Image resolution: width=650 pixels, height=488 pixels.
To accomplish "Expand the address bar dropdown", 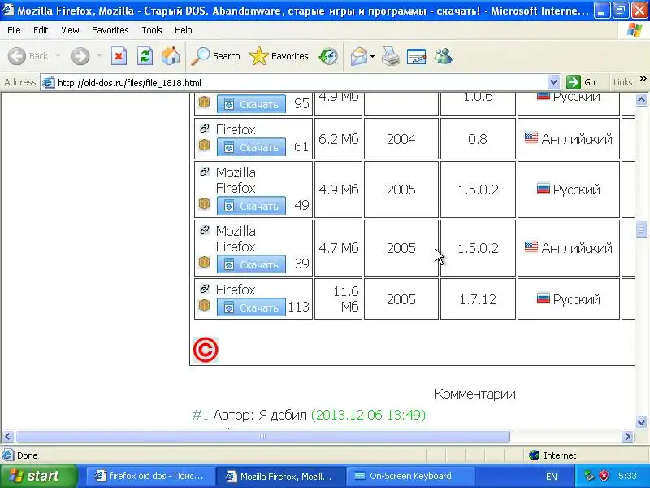I will [553, 82].
